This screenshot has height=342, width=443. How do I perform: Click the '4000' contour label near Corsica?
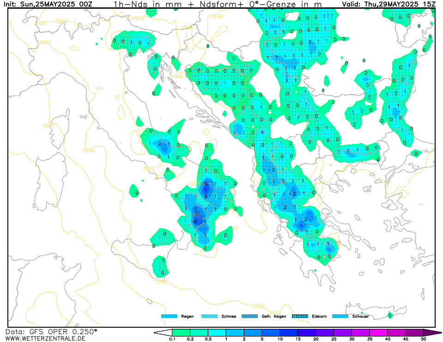pyautogui.click(x=49, y=126)
